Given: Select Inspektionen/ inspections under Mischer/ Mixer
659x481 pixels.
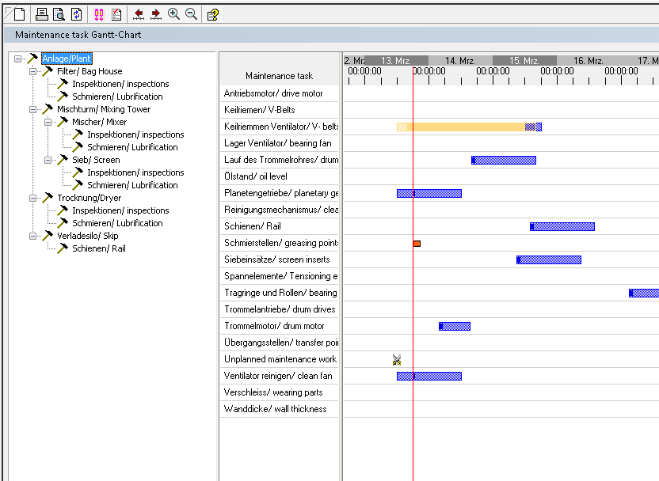Looking at the screenshot, I should tap(135, 134).
